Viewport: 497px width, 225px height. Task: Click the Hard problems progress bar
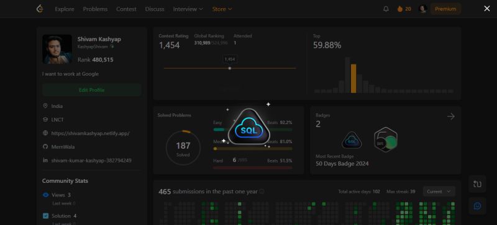pyautogui.click(x=253, y=168)
